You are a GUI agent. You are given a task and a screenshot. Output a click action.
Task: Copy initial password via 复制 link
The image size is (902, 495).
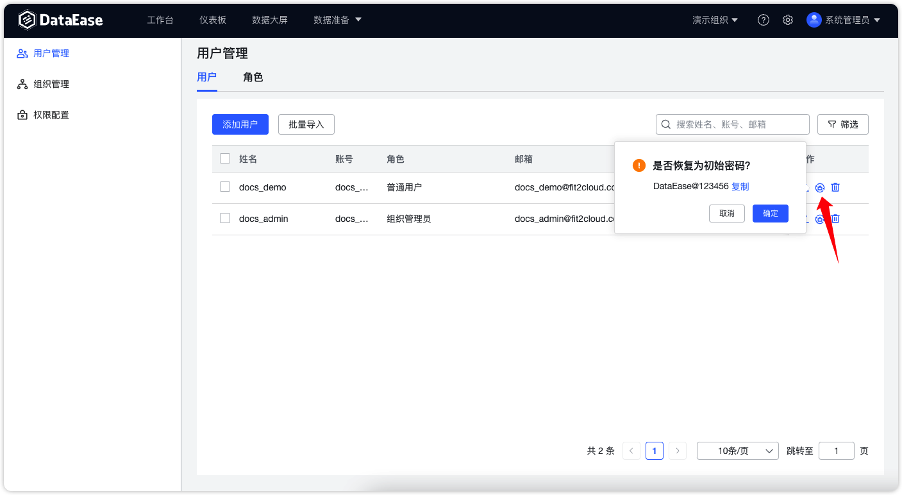[740, 187]
